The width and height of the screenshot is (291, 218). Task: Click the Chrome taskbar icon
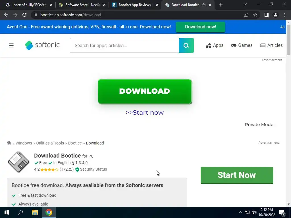pos(49,212)
